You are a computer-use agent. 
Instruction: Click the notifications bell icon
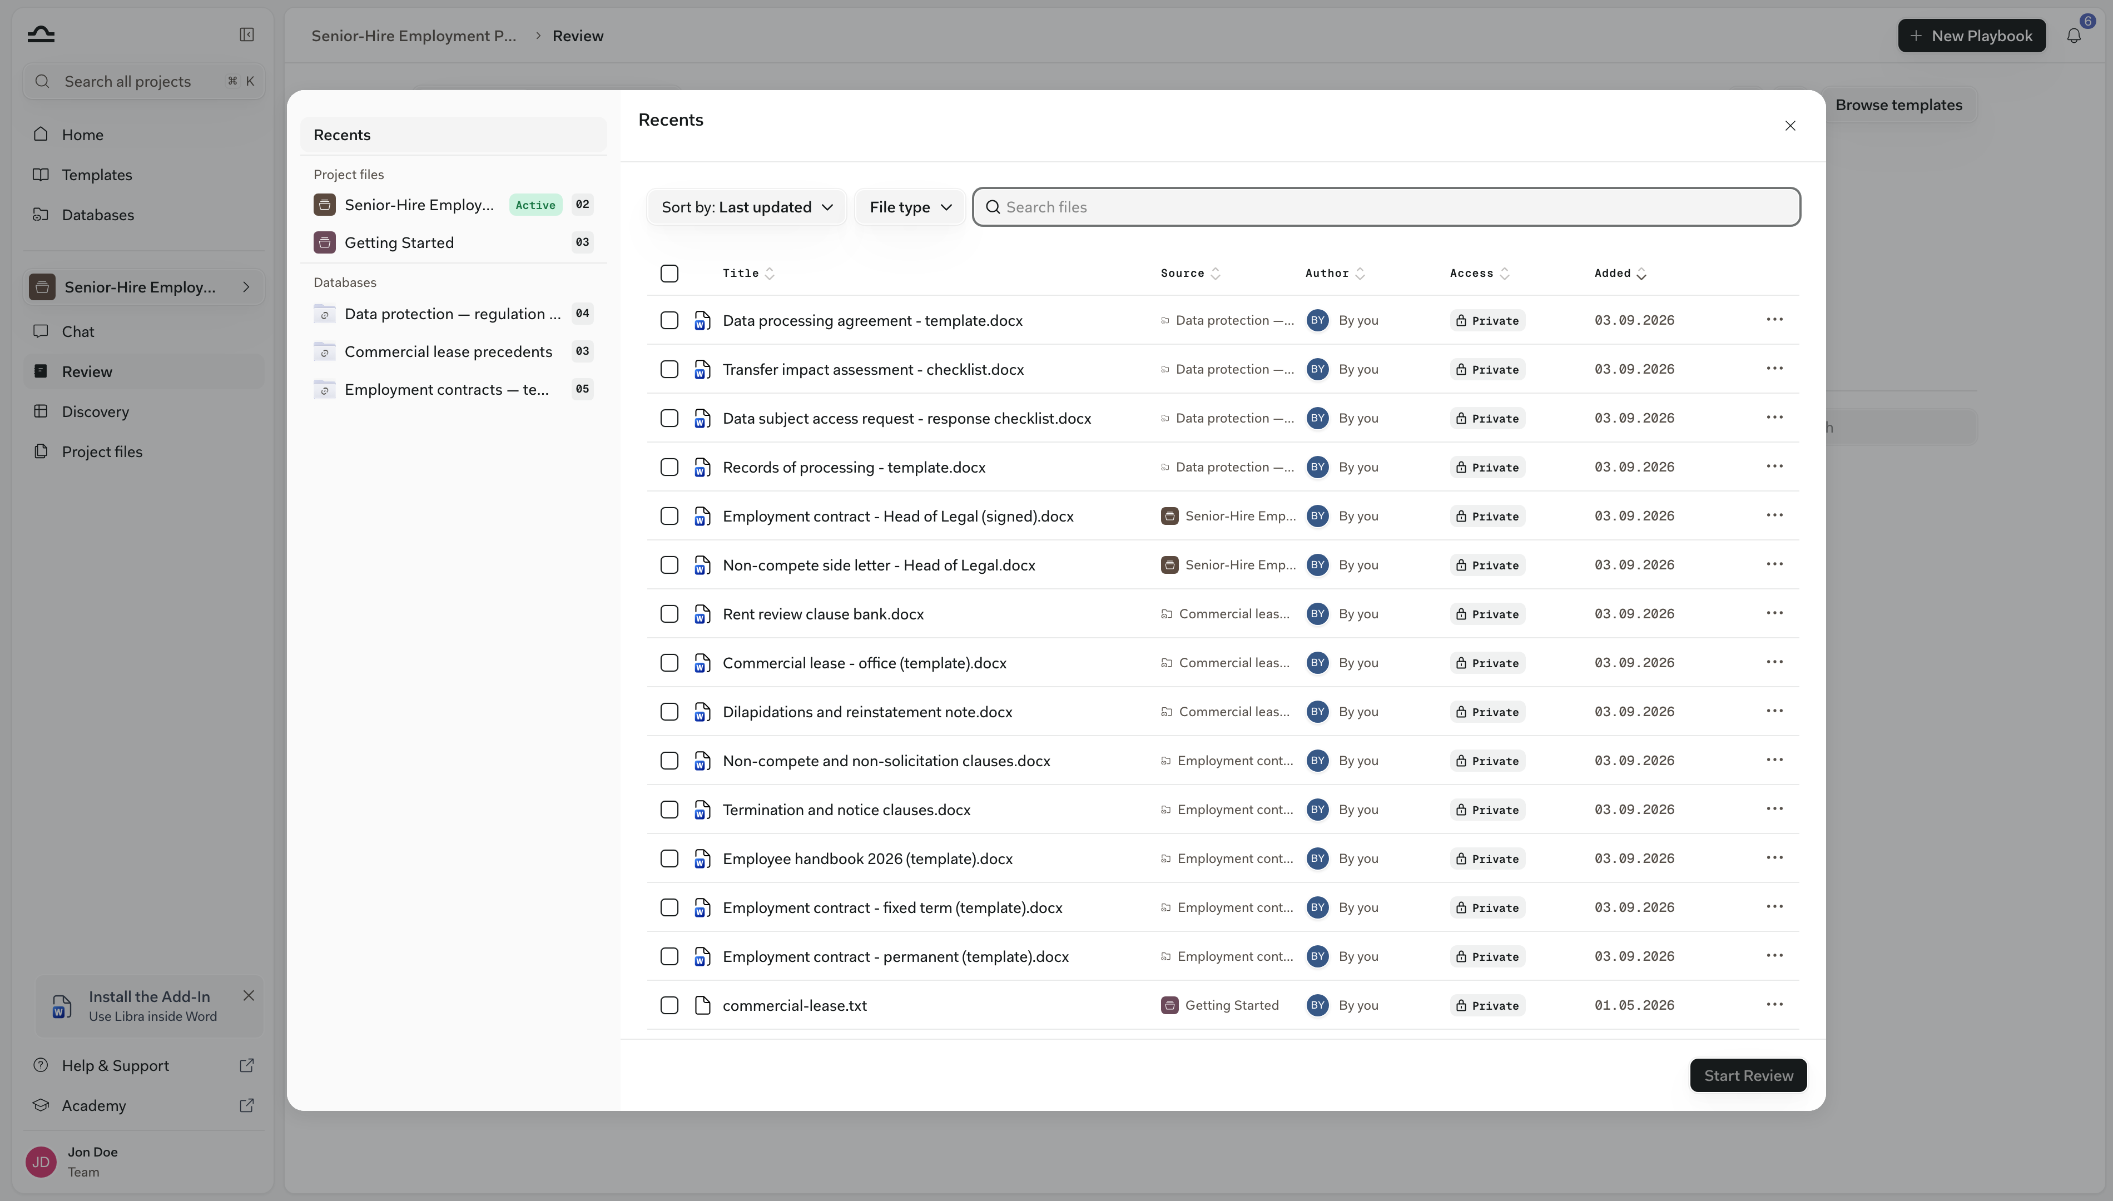(2074, 36)
